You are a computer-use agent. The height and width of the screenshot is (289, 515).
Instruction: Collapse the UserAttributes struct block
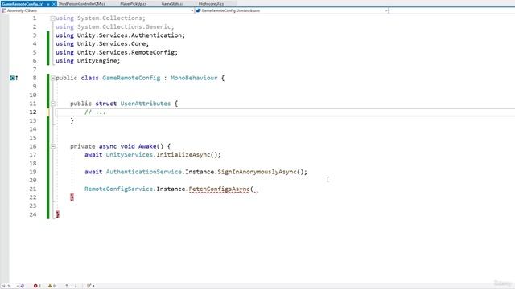click(52, 104)
